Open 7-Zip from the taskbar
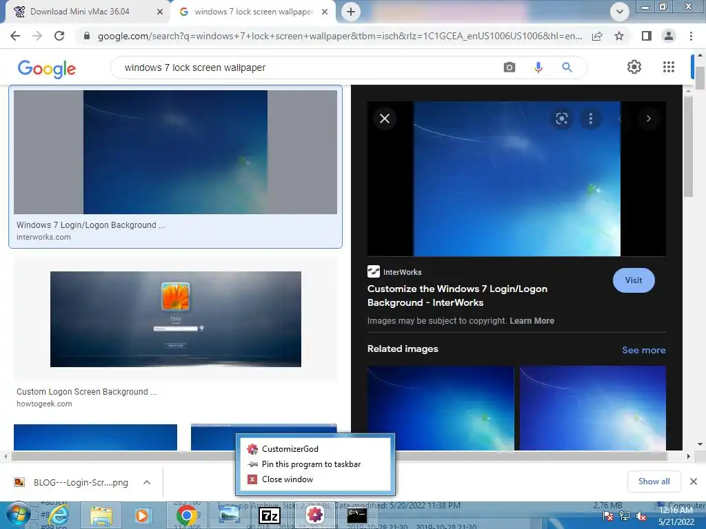Screen dimensions: 706x529 tap(270, 515)
